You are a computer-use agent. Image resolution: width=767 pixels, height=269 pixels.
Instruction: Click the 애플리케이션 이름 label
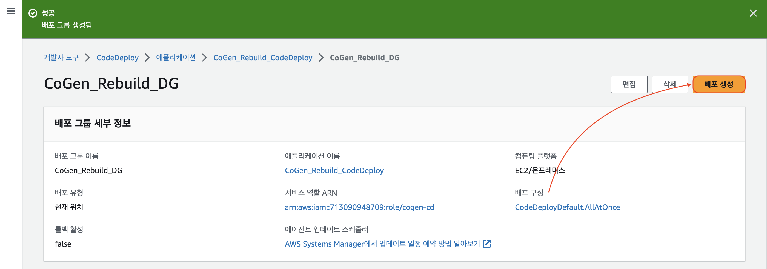point(312,156)
